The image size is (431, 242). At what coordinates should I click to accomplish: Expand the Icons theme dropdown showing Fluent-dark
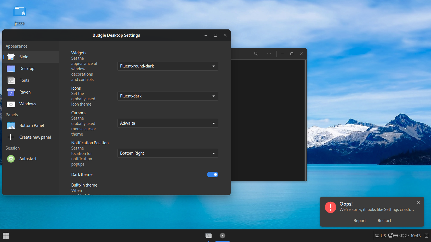point(168,96)
